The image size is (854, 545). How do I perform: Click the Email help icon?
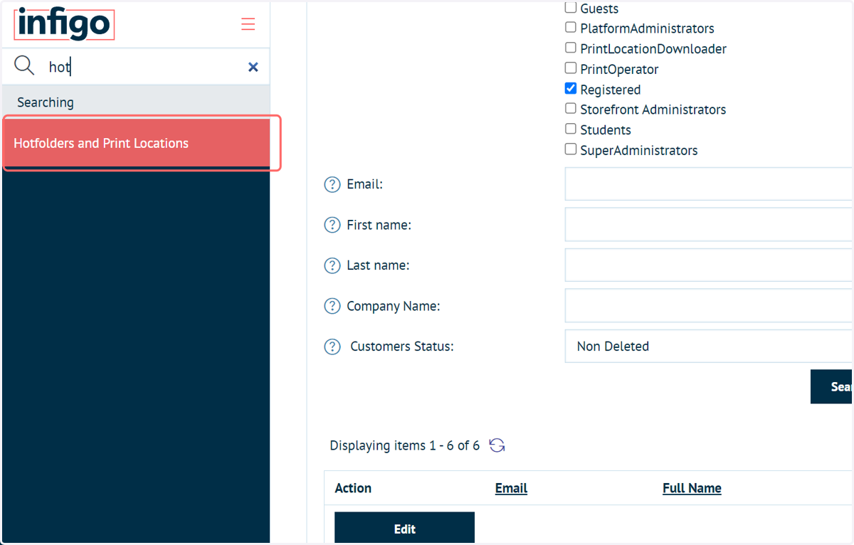pos(332,184)
